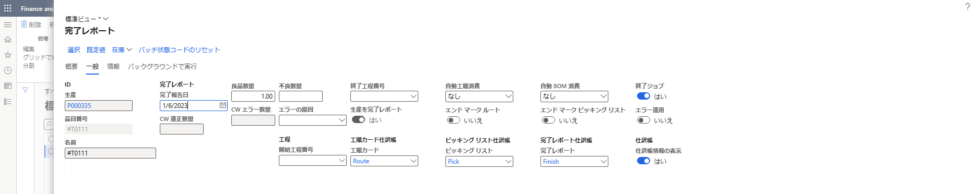Click the 良品数量 input field

(x=253, y=96)
